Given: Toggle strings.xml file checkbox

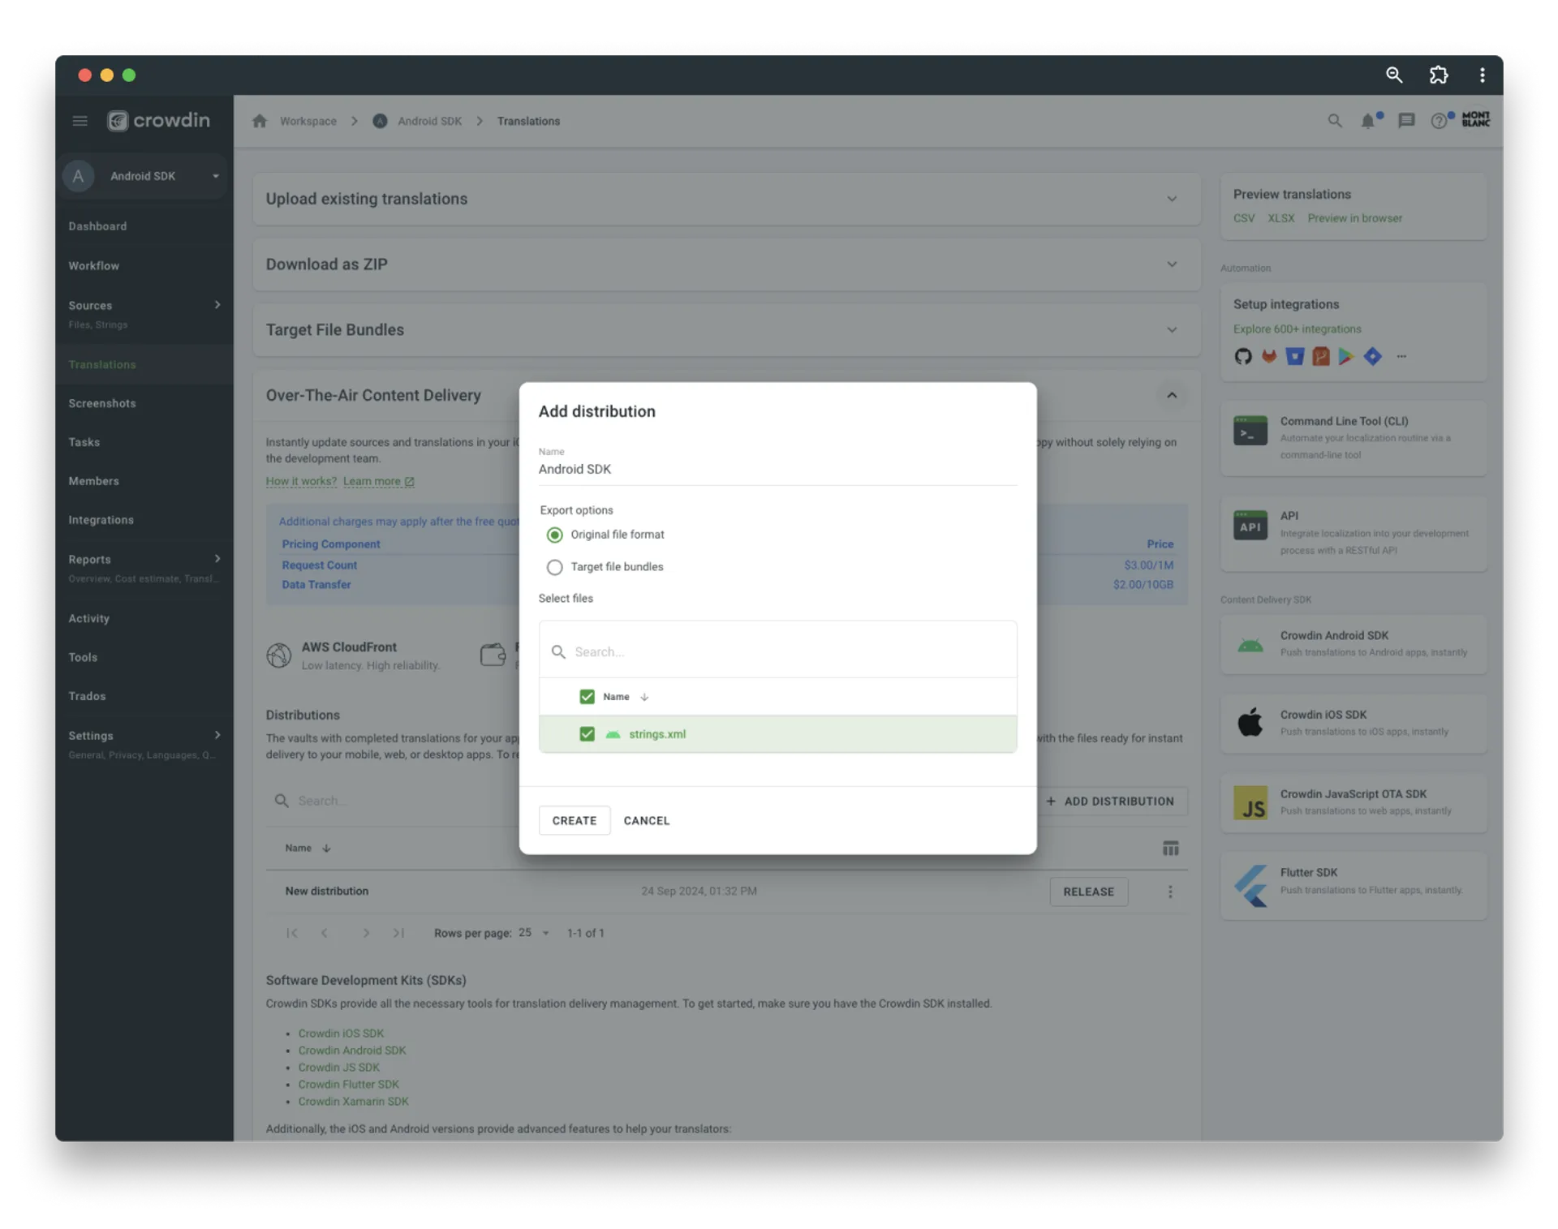Looking at the screenshot, I should [586, 733].
